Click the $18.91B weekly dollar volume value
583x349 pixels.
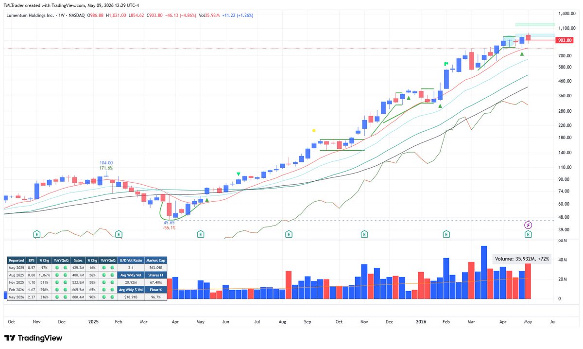point(130,297)
